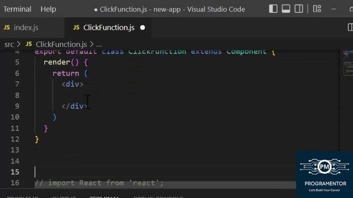This screenshot has height=198, width=353.
Task: Click the JS file icon on index.js tab
Action: pyautogui.click(x=7, y=28)
